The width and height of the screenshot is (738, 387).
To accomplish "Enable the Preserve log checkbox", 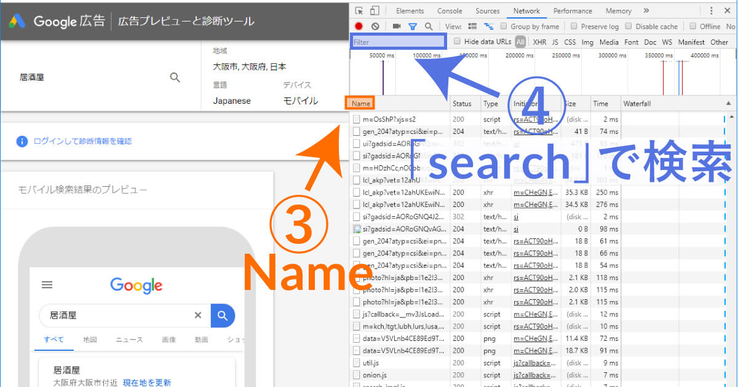I will point(574,26).
